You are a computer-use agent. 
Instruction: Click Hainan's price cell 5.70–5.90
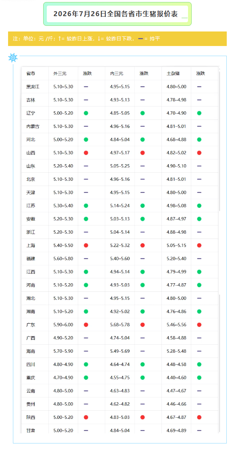(x=63, y=351)
